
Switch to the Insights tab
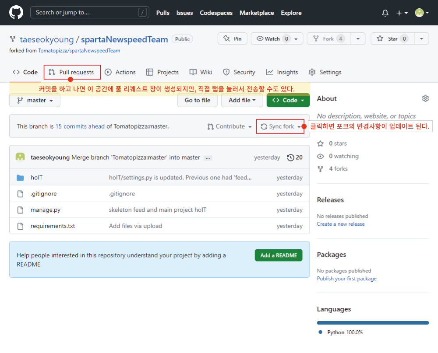point(282,72)
